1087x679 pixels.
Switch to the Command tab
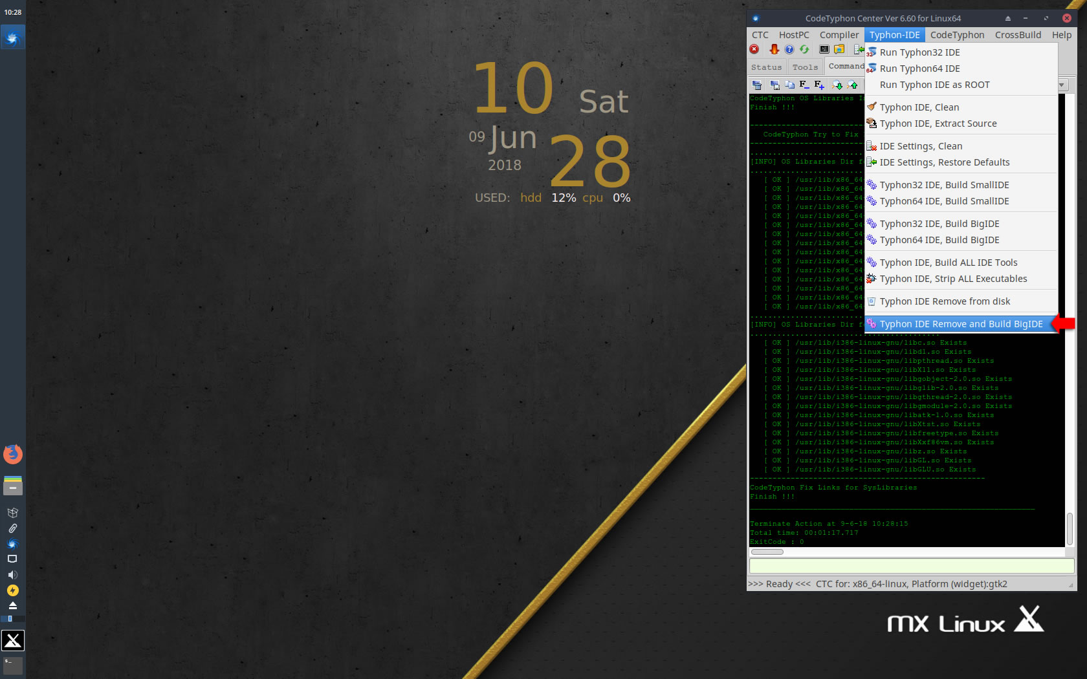click(846, 67)
